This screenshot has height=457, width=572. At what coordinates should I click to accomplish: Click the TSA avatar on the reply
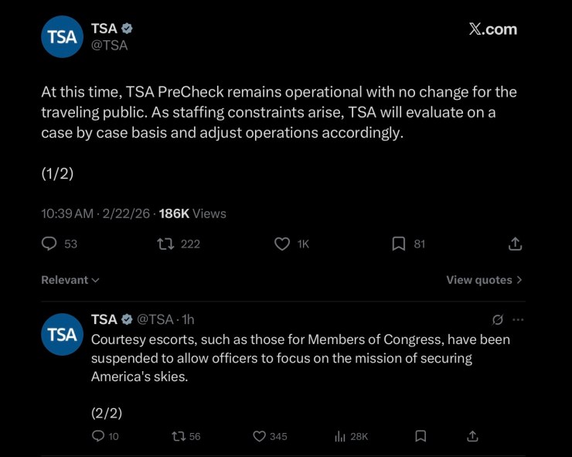pyautogui.click(x=62, y=334)
